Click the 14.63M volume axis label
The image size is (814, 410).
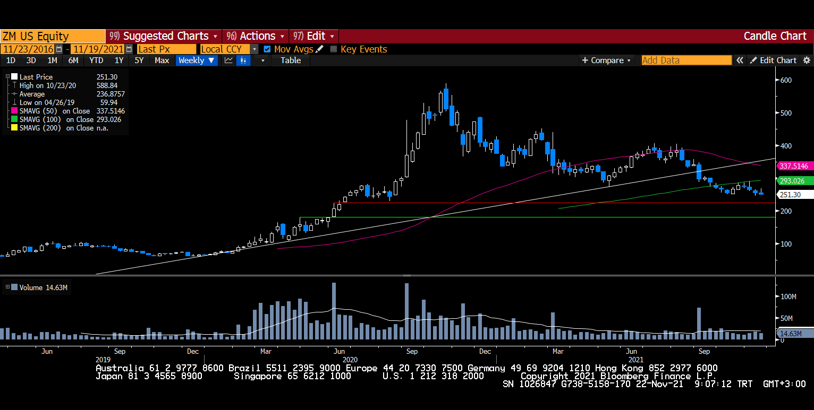tap(795, 334)
